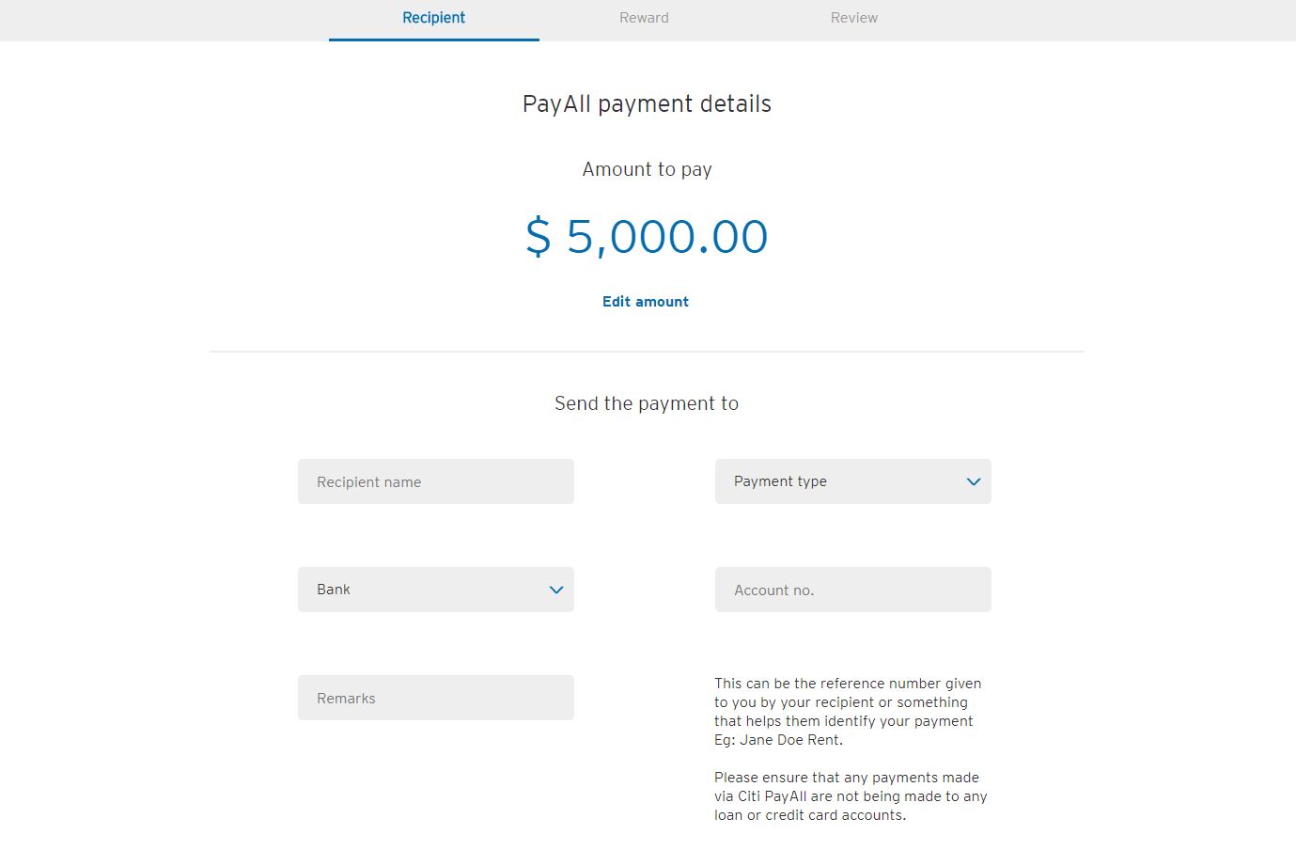Viewport: 1296px width, 850px height.
Task: Focus the Recipient name field
Action: pos(435,481)
